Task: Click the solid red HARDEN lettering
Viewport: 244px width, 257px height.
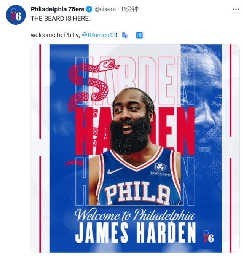Action: [x=135, y=131]
